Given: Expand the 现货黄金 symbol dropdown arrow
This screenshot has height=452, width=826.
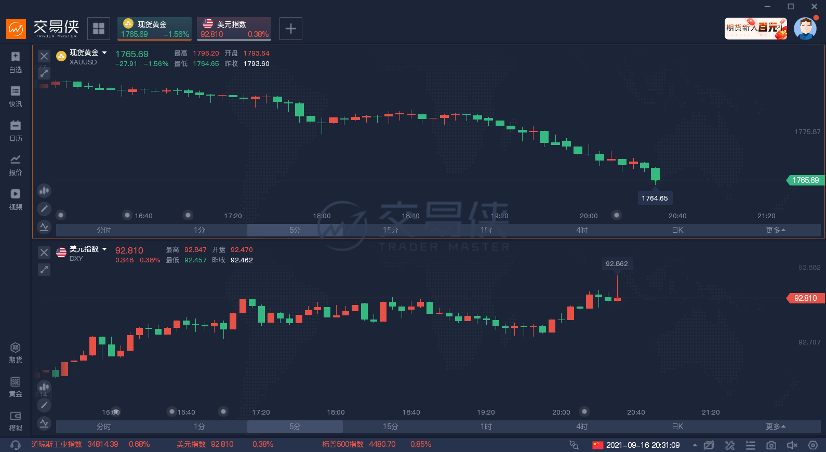Looking at the screenshot, I should (x=104, y=53).
